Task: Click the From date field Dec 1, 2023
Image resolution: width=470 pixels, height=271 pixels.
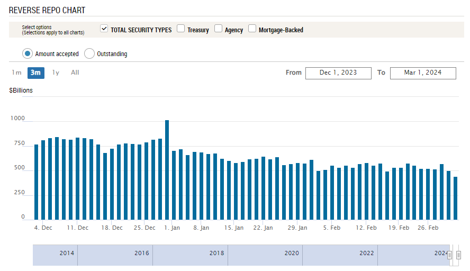Action: tap(338, 73)
